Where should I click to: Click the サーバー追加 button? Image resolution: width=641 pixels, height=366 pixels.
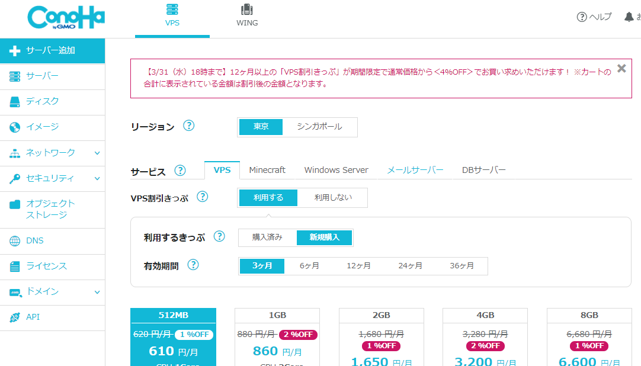point(52,51)
